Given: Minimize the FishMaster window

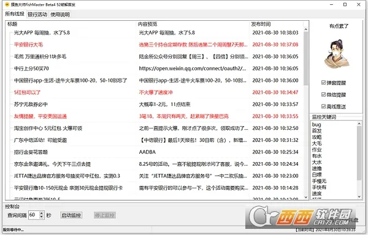Looking at the screenshot, I should pos(331,4).
